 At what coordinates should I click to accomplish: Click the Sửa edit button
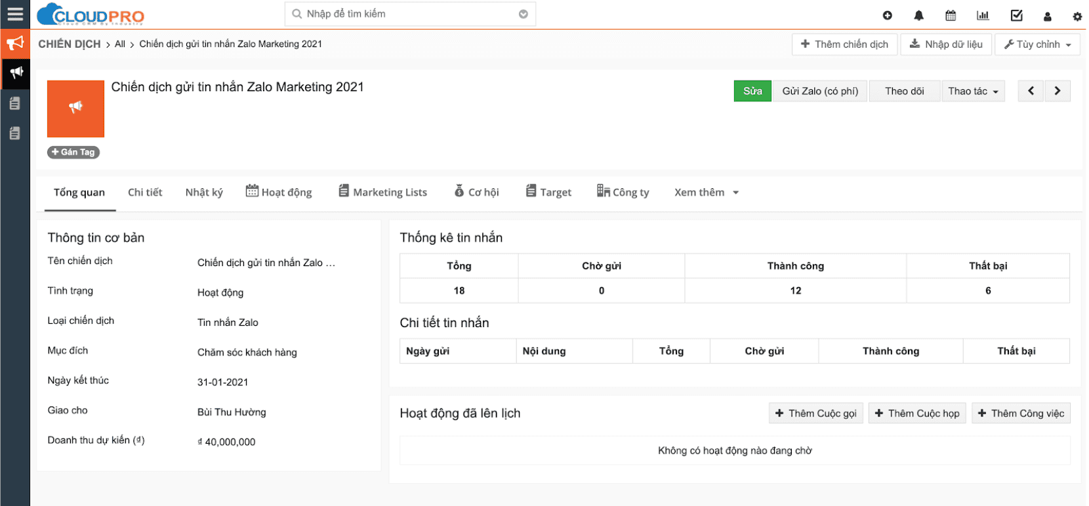pos(752,91)
